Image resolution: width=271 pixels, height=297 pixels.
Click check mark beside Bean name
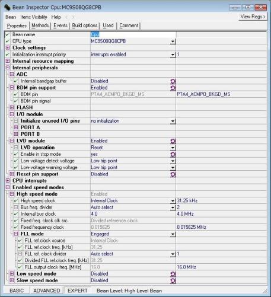8,34
